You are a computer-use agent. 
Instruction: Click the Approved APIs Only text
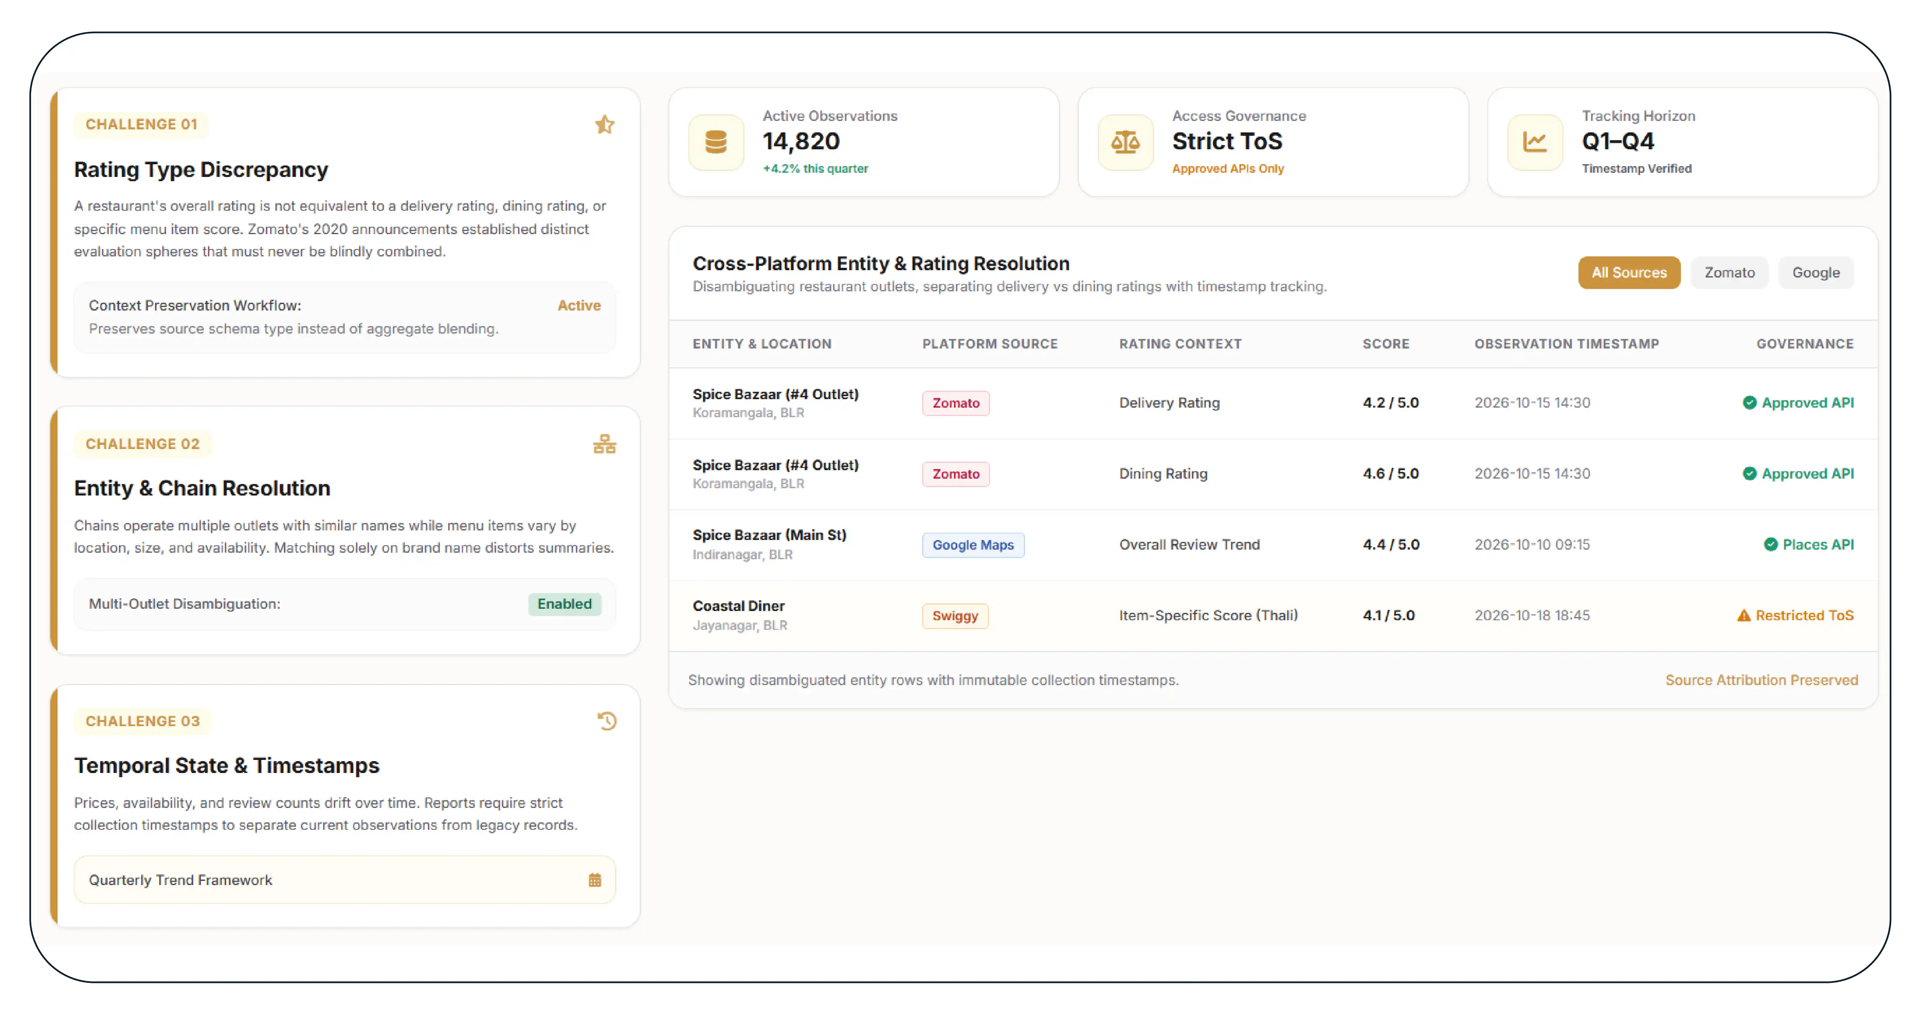pos(1228,169)
